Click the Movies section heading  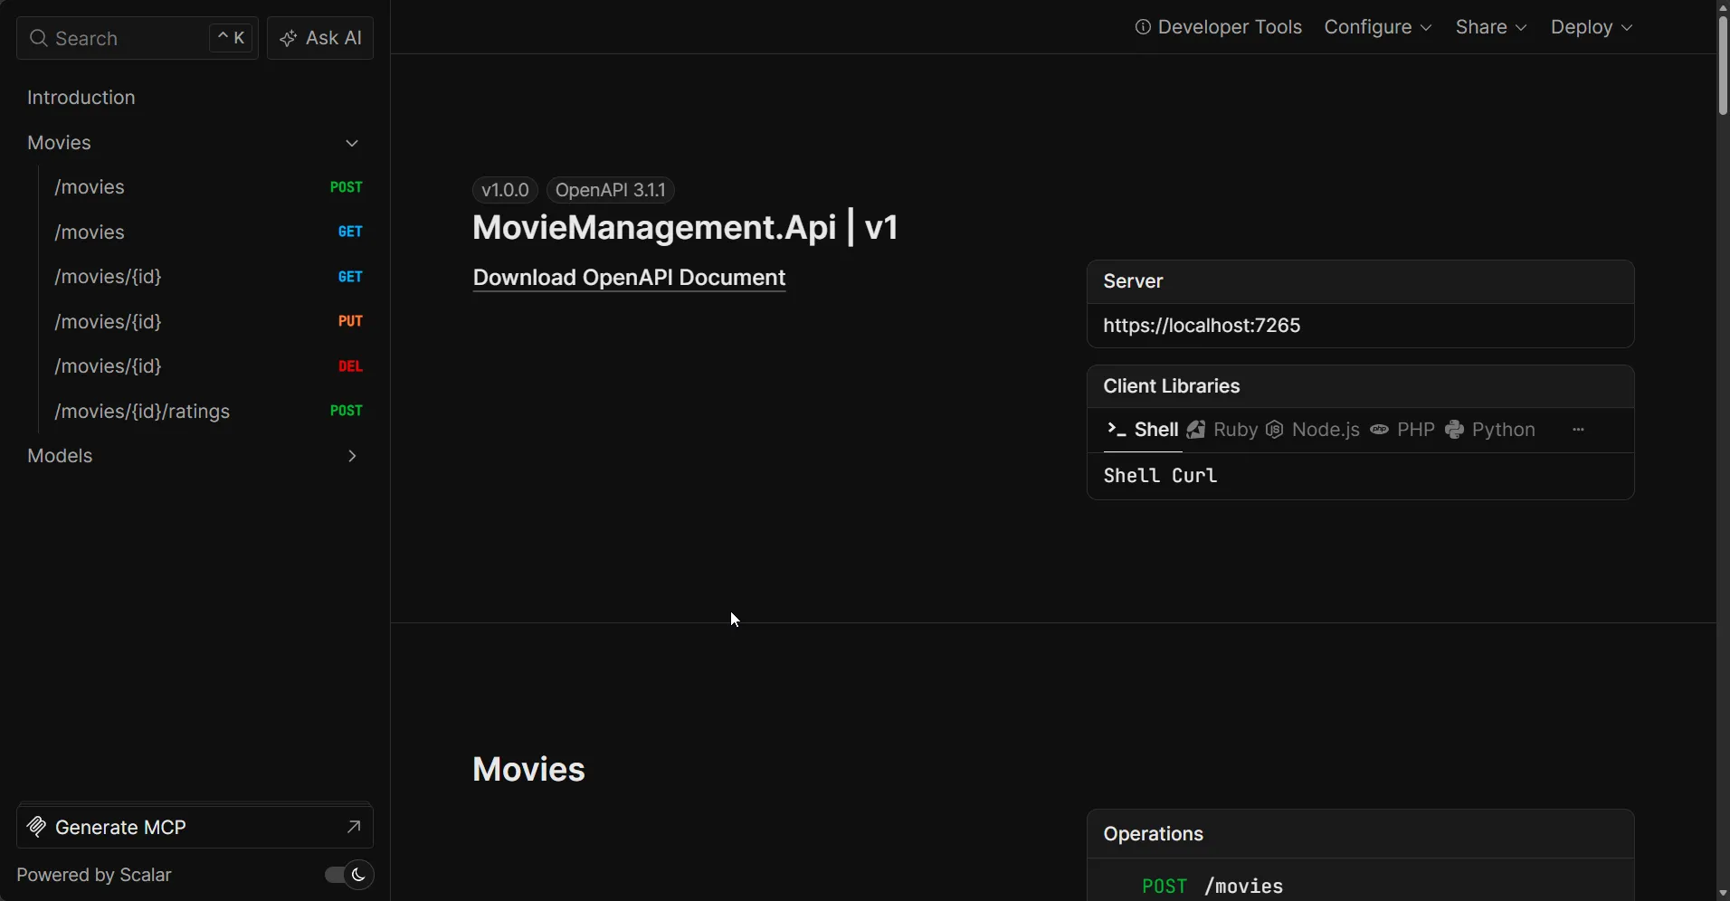click(528, 770)
